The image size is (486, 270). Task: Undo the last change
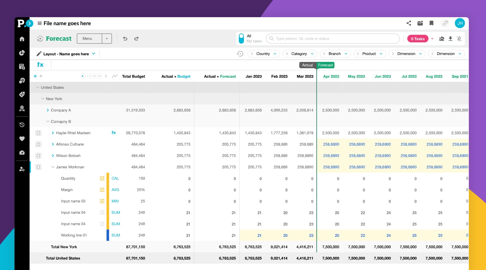[x=125, y=38]
